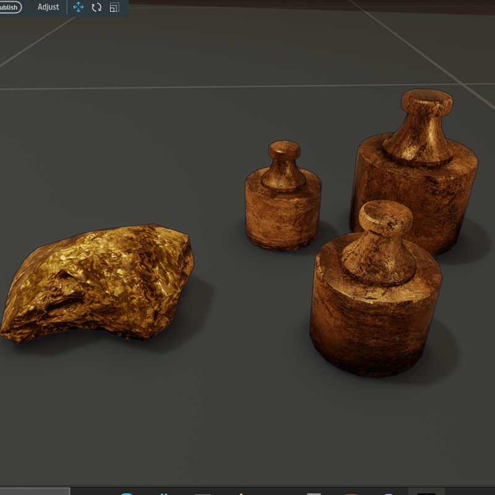495x495 pixels.
Task: Open the red taskbar icon
Action: [351, 493]
